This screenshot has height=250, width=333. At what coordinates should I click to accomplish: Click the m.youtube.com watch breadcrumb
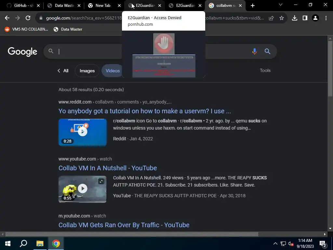(x=82, y=216)
